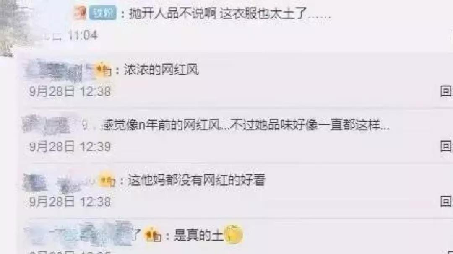This screenshot has width=453, height=254.
Task: Click the yellow emoji after 是真的土
Action: 234,234
